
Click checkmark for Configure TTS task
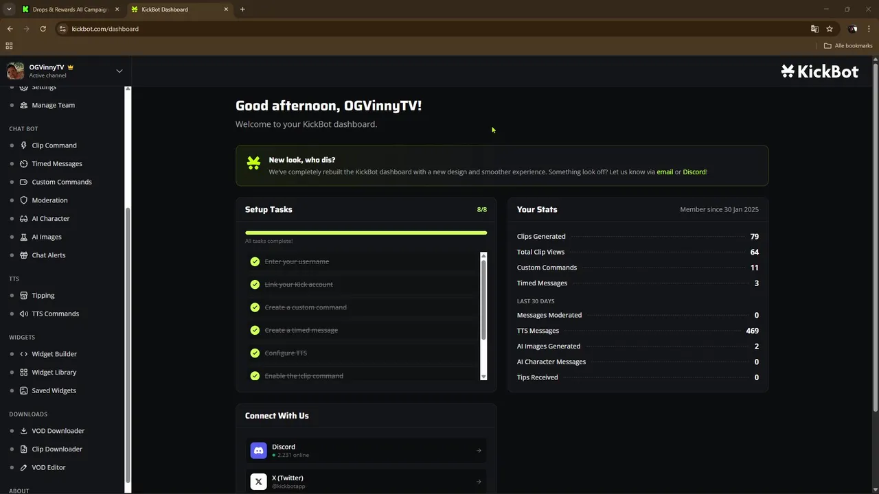click(255, 353)
